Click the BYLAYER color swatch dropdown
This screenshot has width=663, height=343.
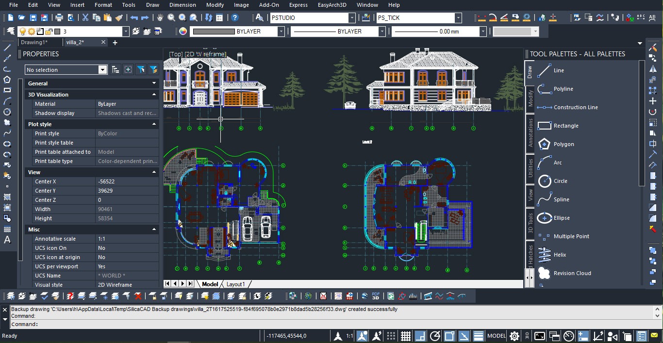[281, 32]
